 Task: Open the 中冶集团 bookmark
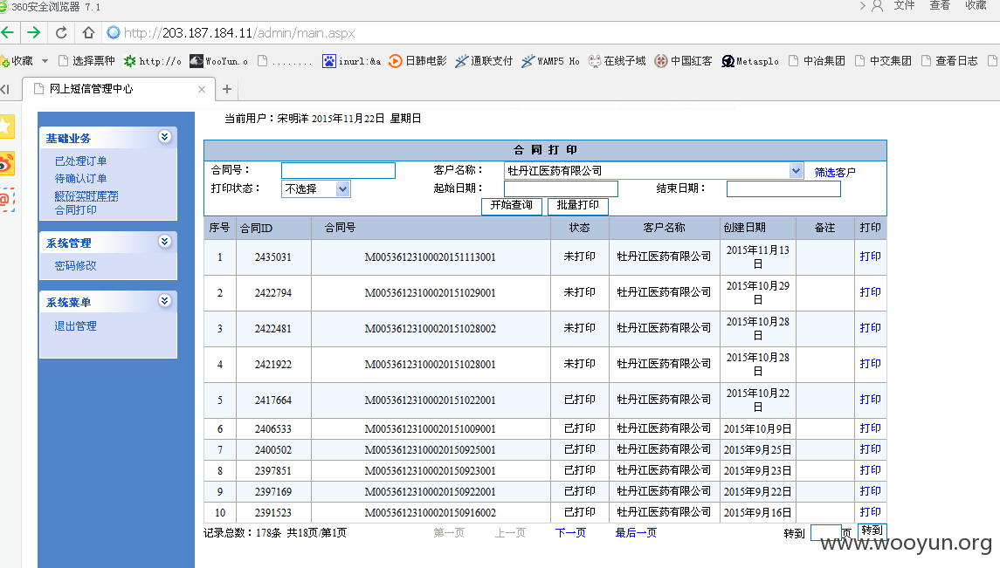click(817, 61)
